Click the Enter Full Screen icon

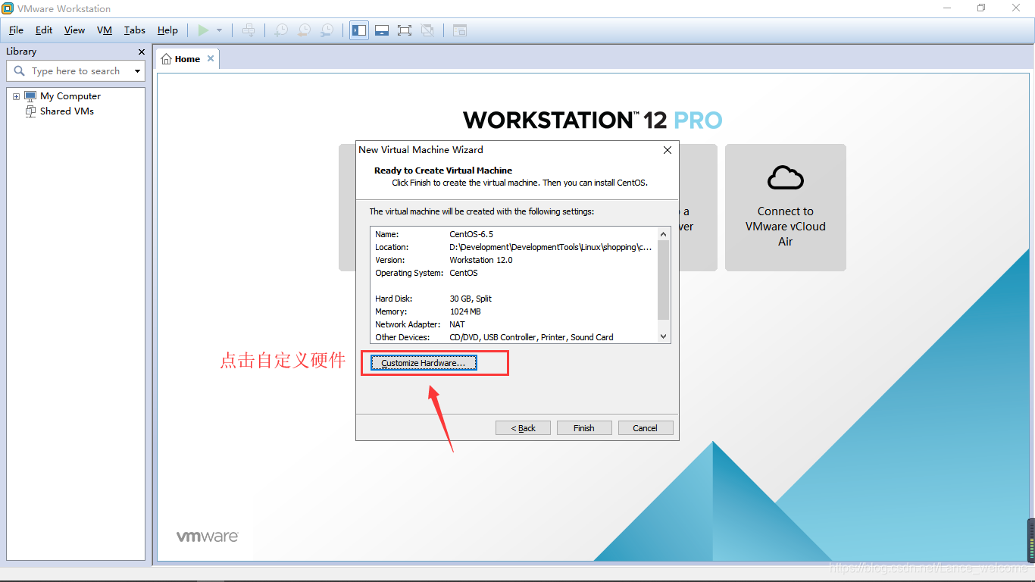pyautogui.click(x=405, y=30)
